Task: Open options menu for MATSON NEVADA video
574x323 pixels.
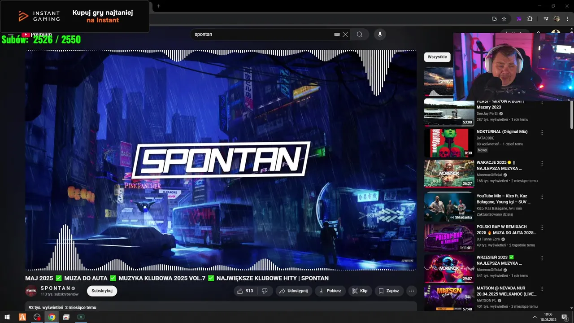Action: [x=542, y=288]
